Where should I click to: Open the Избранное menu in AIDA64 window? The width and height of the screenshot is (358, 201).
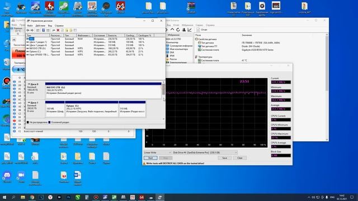187,25
